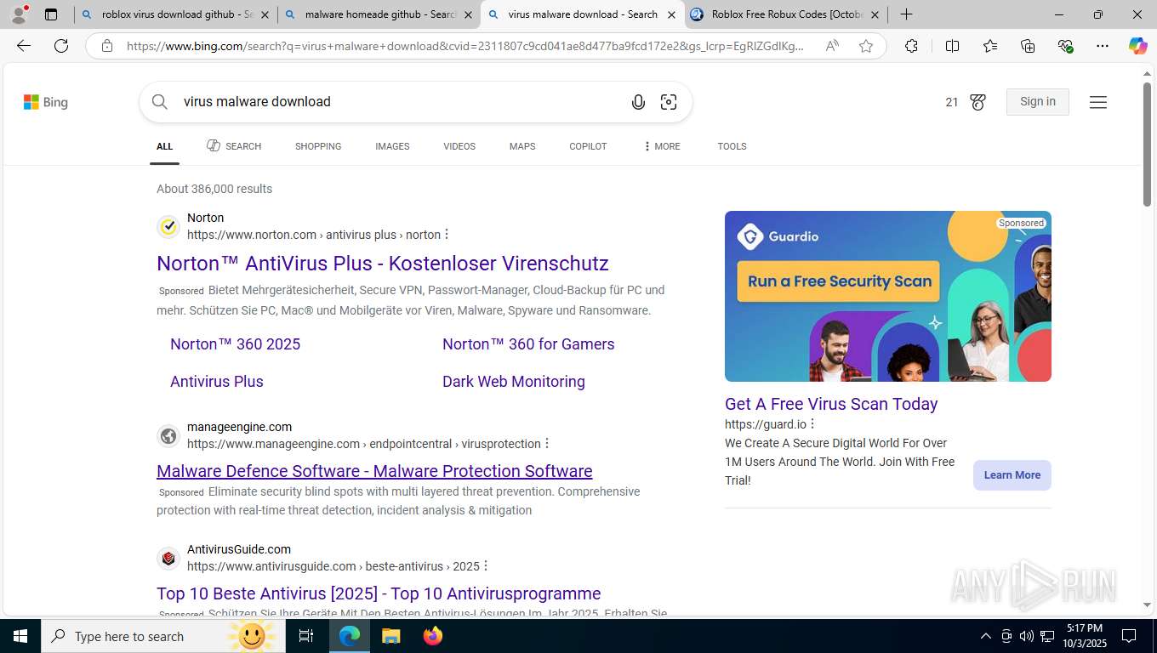
Task: Reload the Bing page
Action: [61, 46]
